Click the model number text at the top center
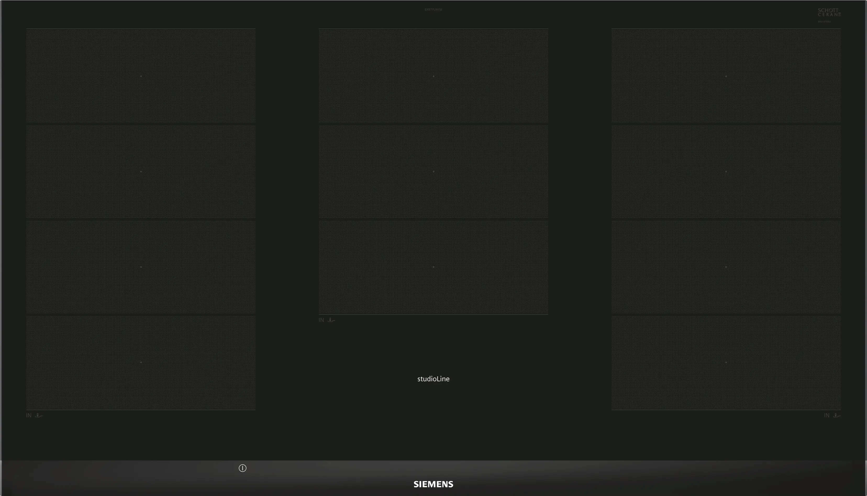The image size is (867, 496). click(x=433, y=9)
